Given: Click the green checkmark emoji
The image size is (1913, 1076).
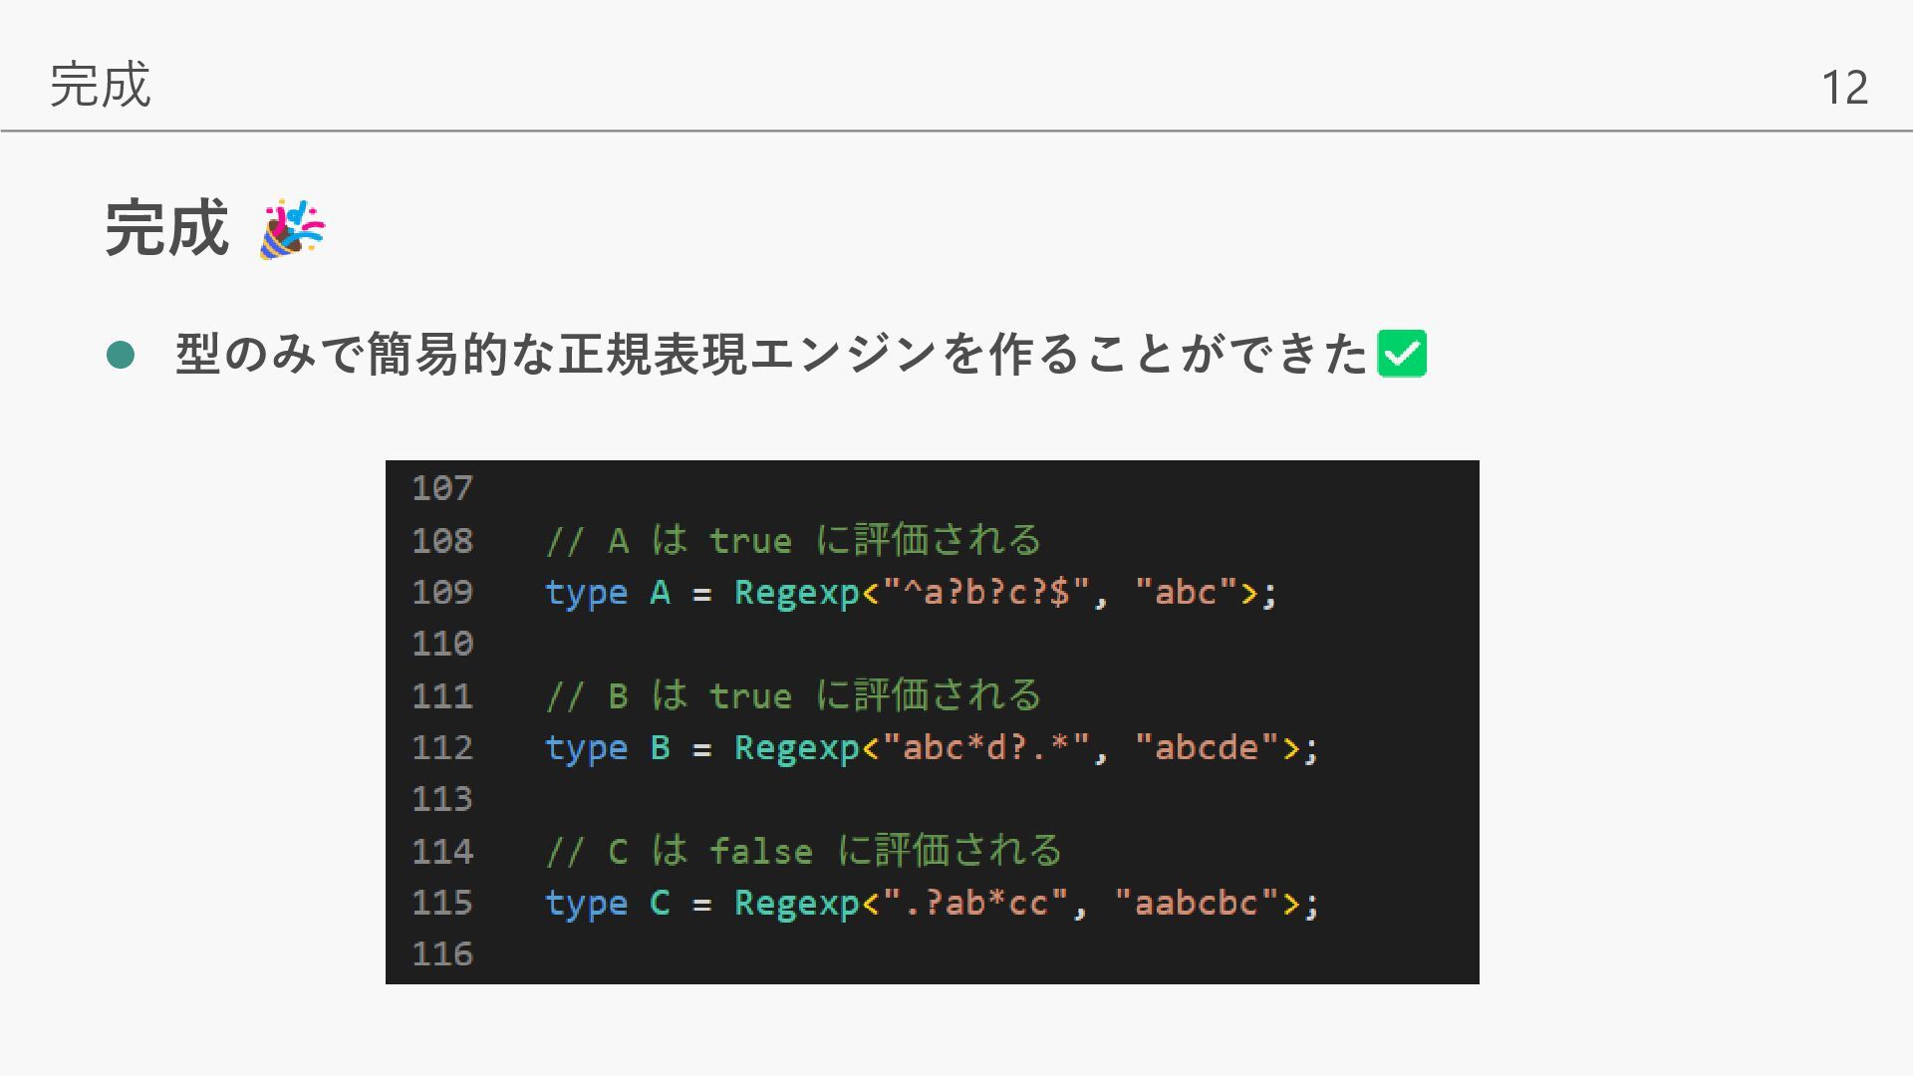Looking at the screenshot, I should [x=1401, y=354].
